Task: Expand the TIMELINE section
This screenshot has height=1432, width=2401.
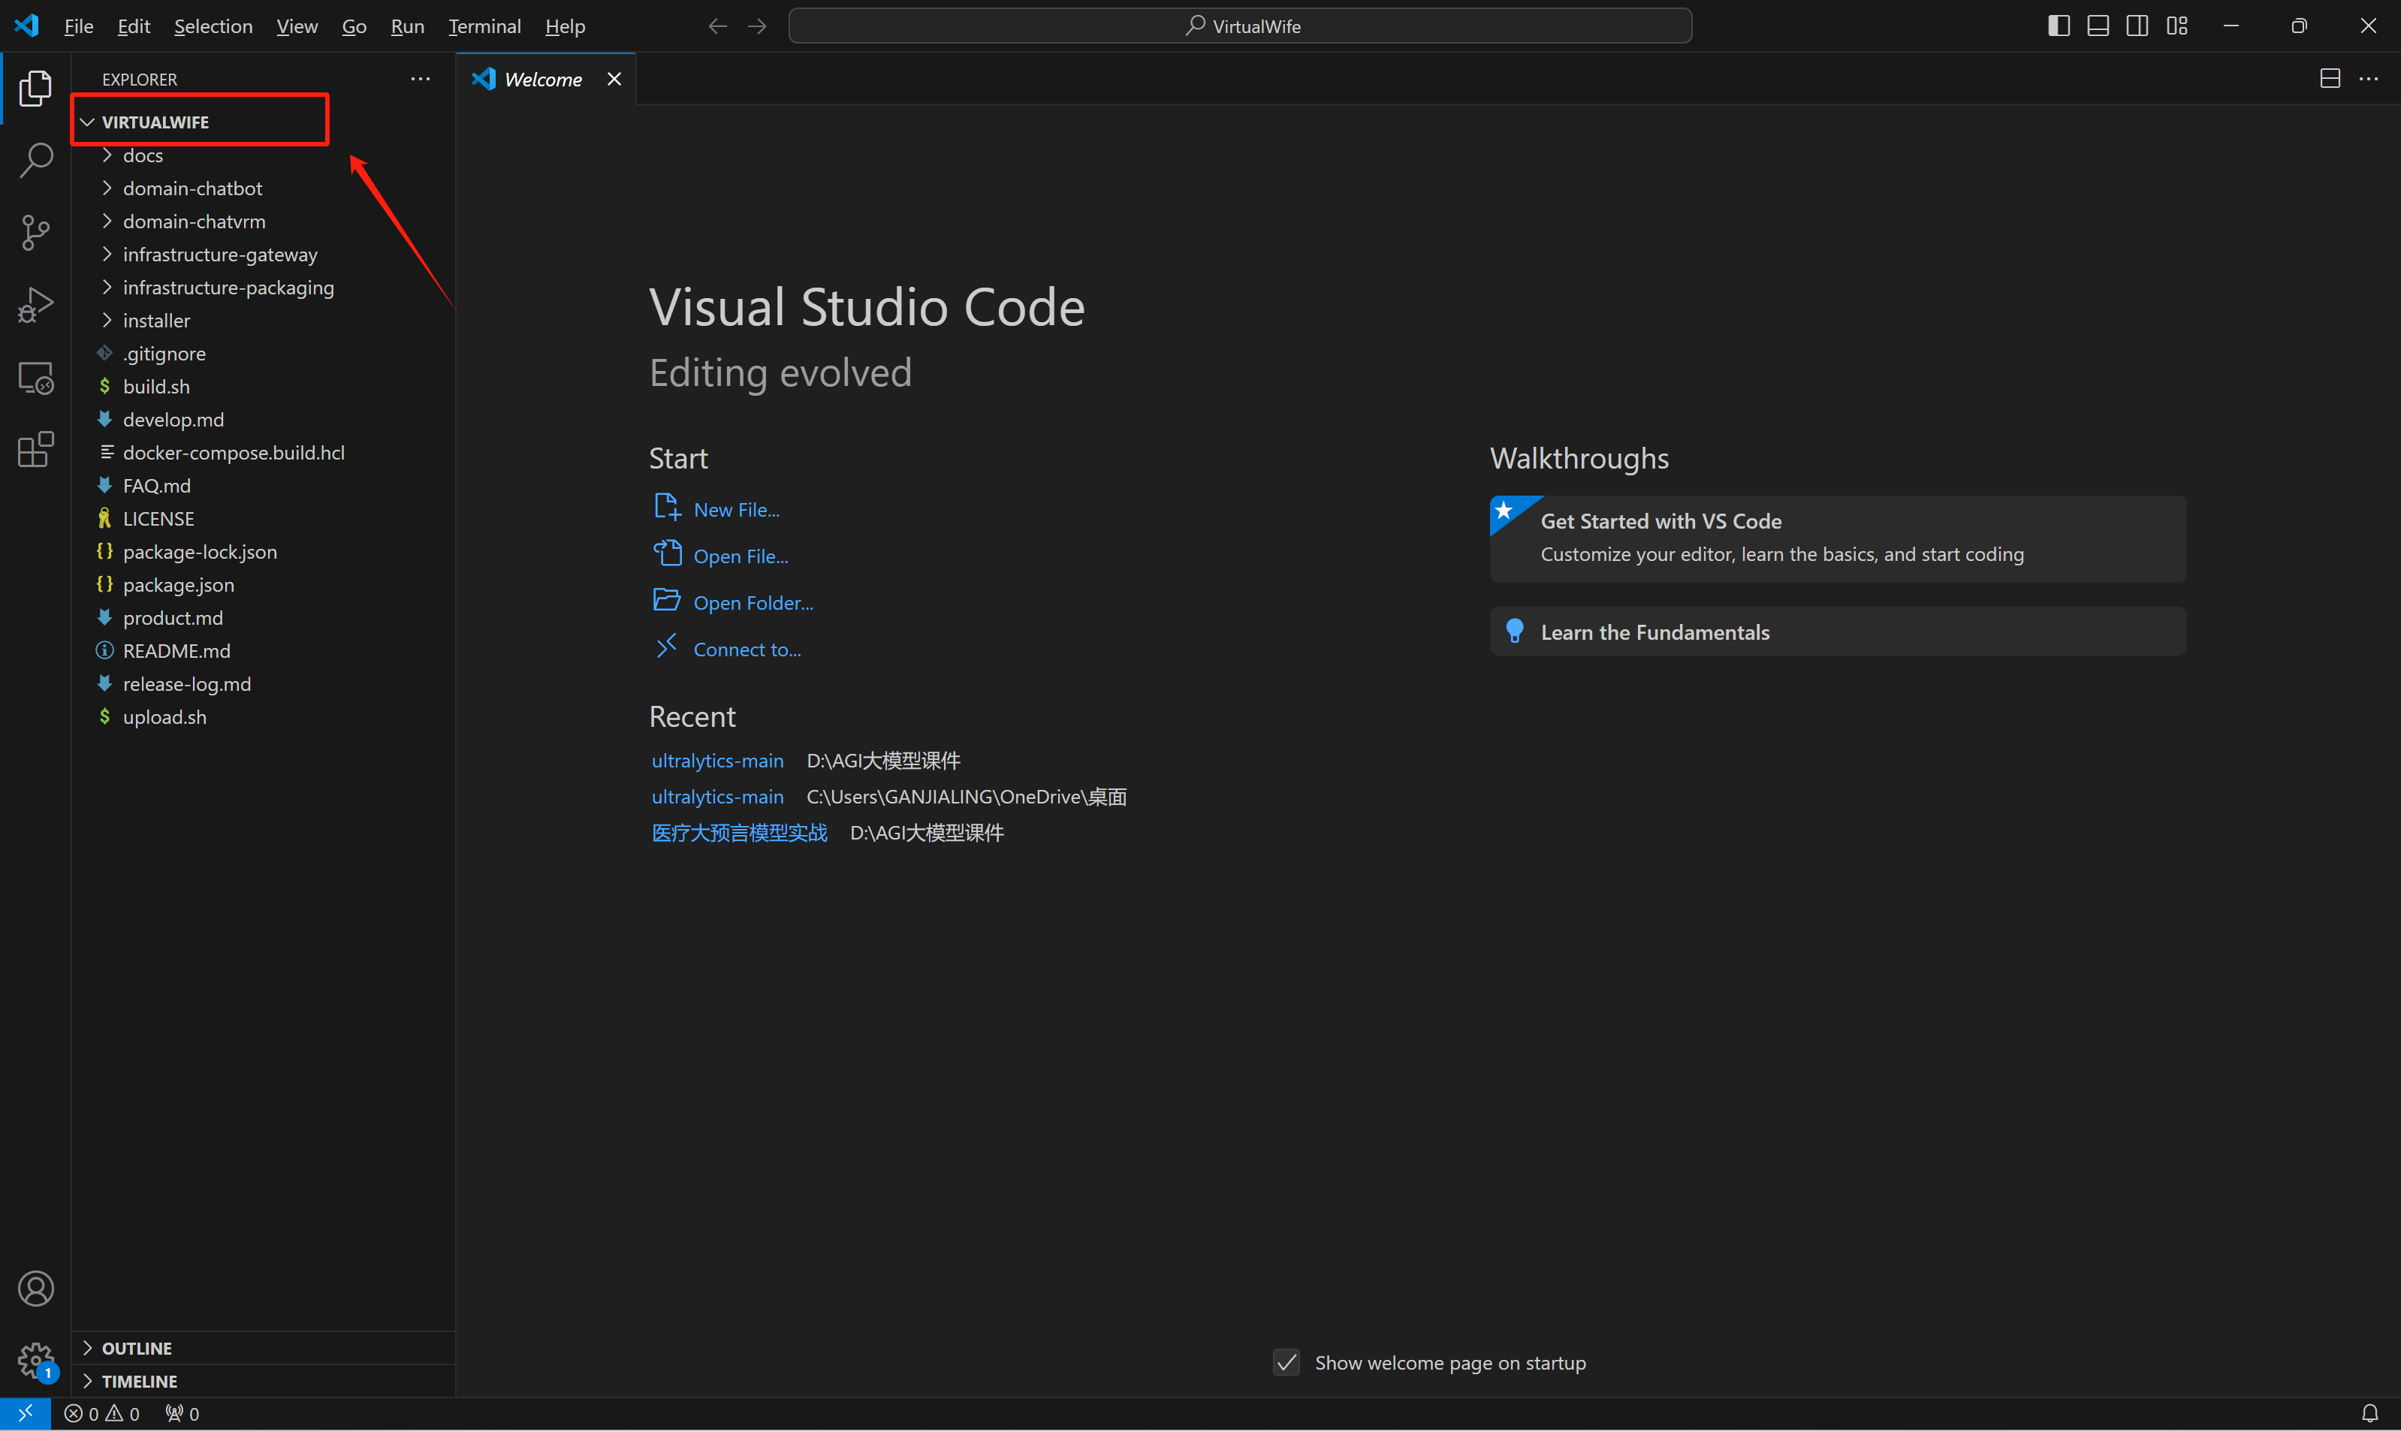Action: (263, 1381)
